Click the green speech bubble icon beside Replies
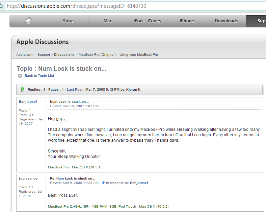This screenshot has width=266, height=212. [22, 89]
